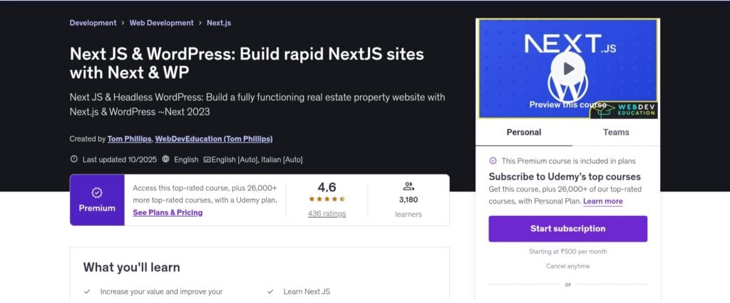The width and height of the screenshot is (730, 303).
Task: Click the check icon beside Premium course notice
Action: (493, 161)
